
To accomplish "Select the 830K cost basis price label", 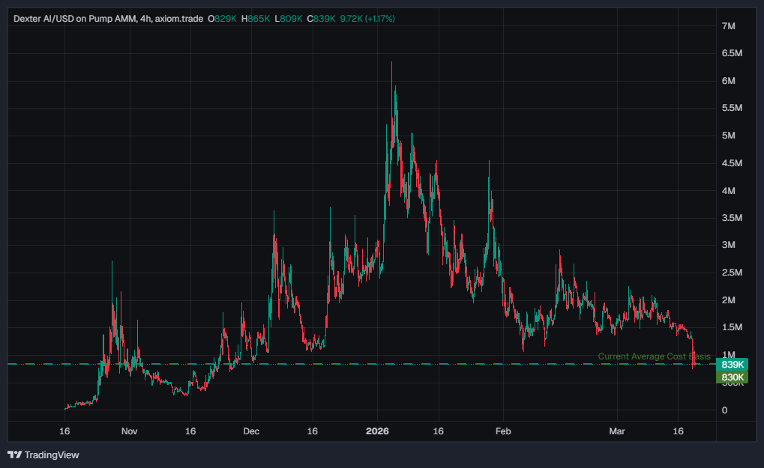I will point(733,377).
